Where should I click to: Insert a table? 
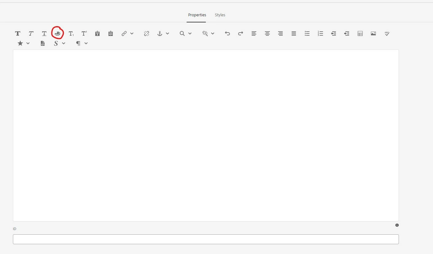[x=360, y=33]
